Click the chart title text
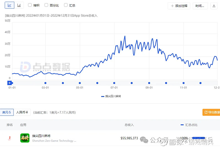This screenshot has width=220, height=149. 51,16
